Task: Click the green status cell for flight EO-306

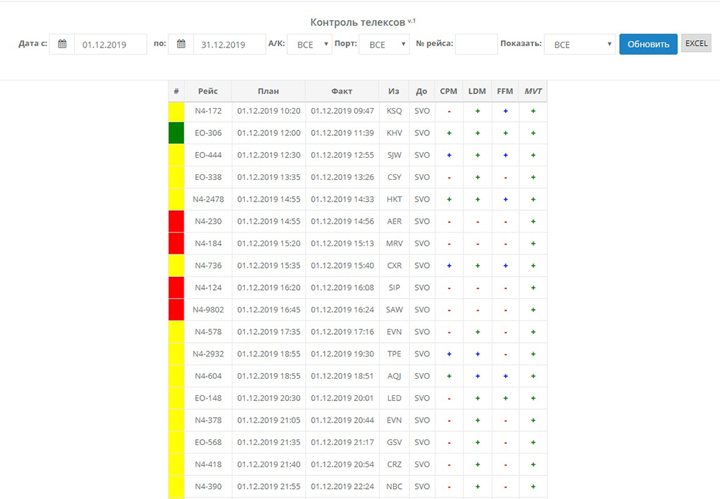Action: [176, 133]
